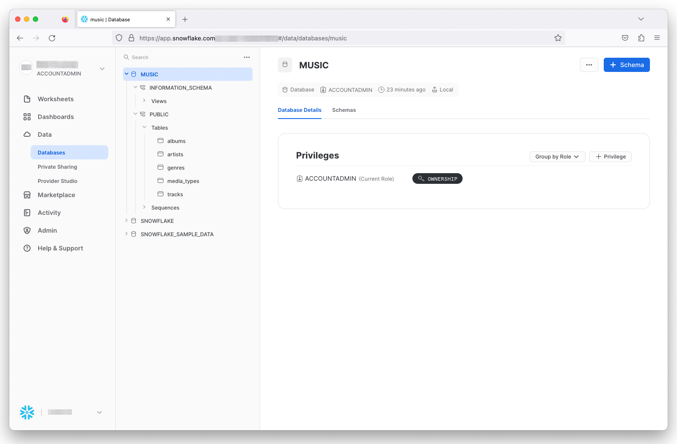Open the Group by Role dropdown
This screenshot has width=677, height=444.
[x=557, y=156]
